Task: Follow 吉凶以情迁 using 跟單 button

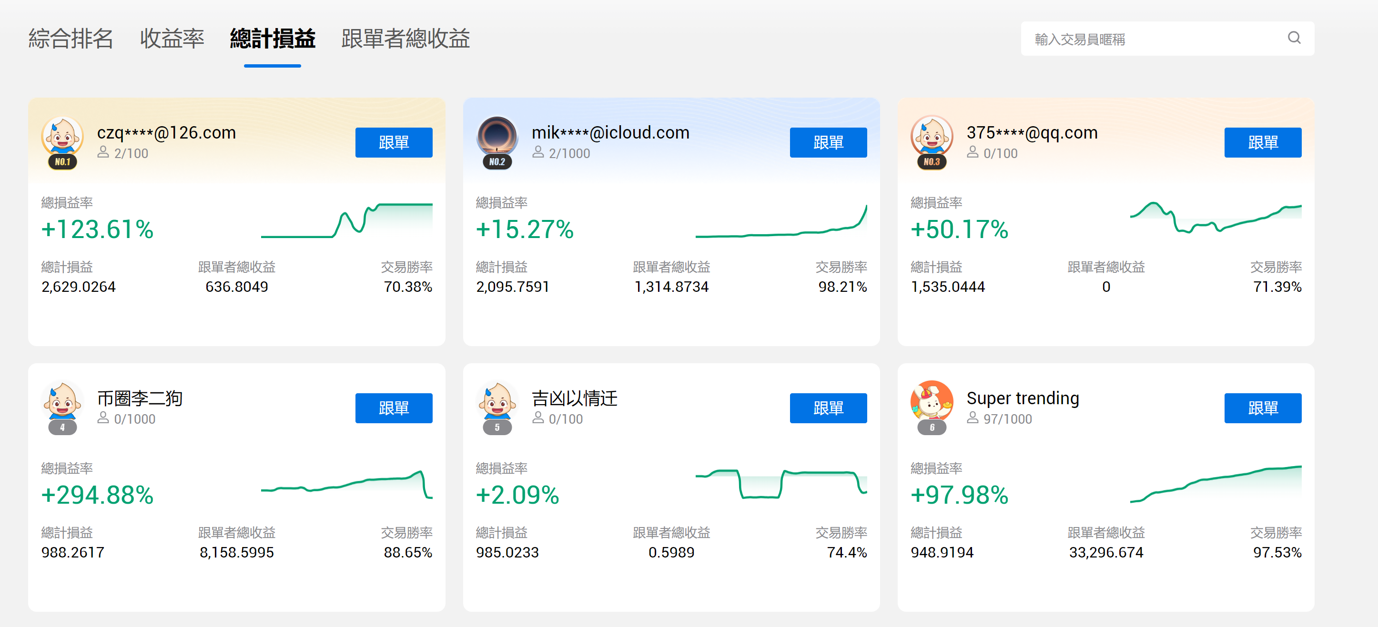Action: [828, 408]
